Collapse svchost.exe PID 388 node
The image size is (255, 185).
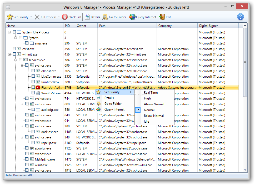22,126
